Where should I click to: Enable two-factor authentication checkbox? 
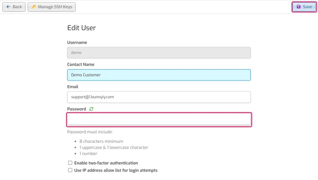click(70, 163)
